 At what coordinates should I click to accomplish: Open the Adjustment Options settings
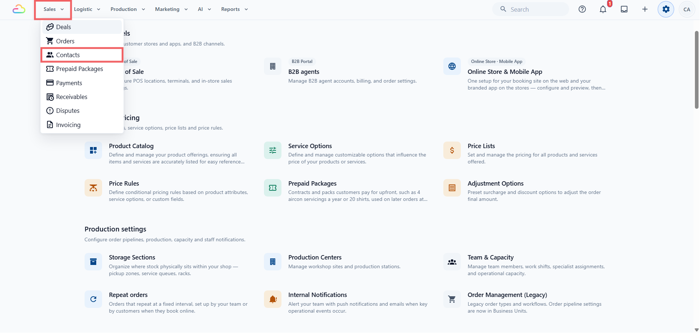pyautogui.click(x=495, y=183)
